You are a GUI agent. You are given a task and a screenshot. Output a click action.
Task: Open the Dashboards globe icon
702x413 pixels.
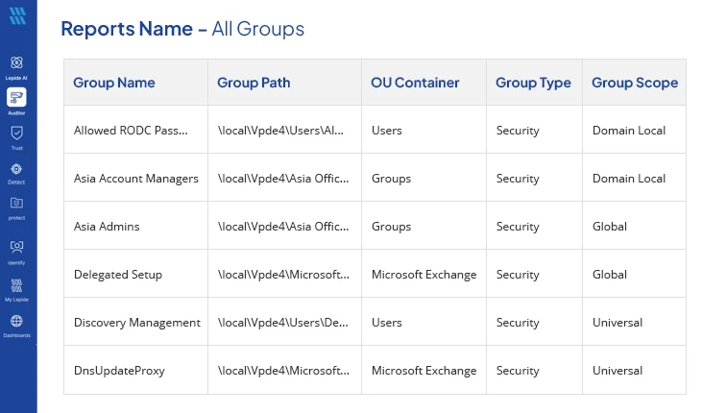pos(16,321)
